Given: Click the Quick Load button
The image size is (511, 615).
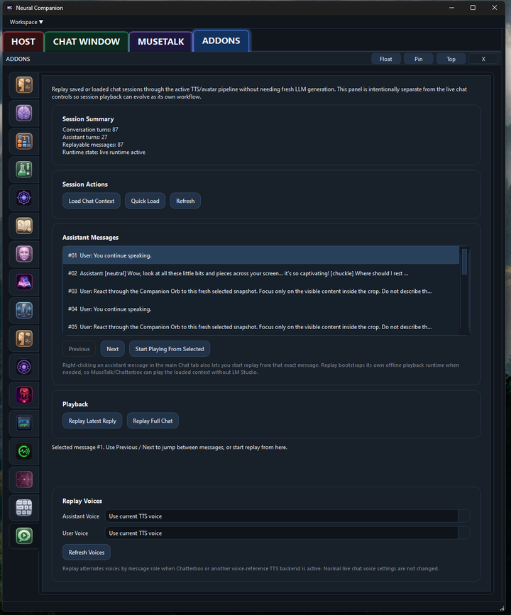Looking at the screenshot, I should (145, 201).
